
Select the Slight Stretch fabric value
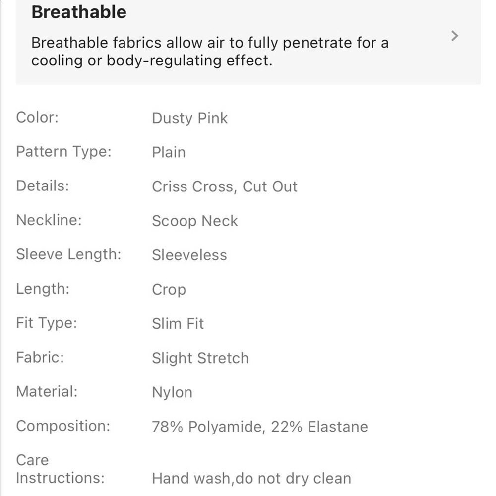200,358
